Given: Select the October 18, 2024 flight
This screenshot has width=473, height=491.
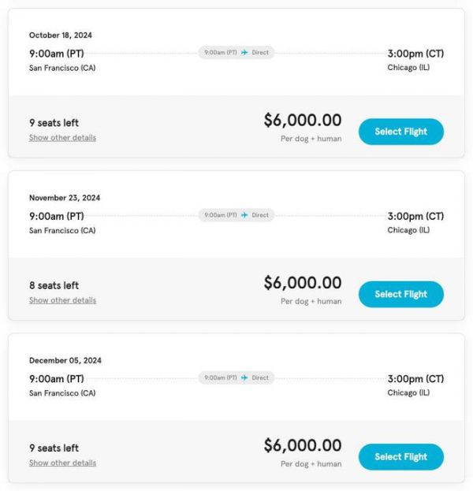Looking at the screenshot, I should 400,132.
